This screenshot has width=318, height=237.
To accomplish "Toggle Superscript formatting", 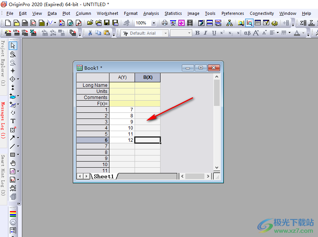I will point(222,33).
